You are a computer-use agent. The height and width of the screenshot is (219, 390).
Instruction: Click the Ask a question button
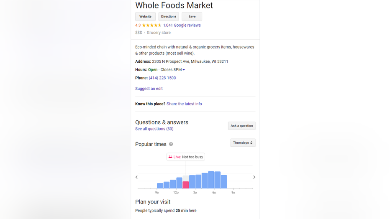[x=242, y=126]
